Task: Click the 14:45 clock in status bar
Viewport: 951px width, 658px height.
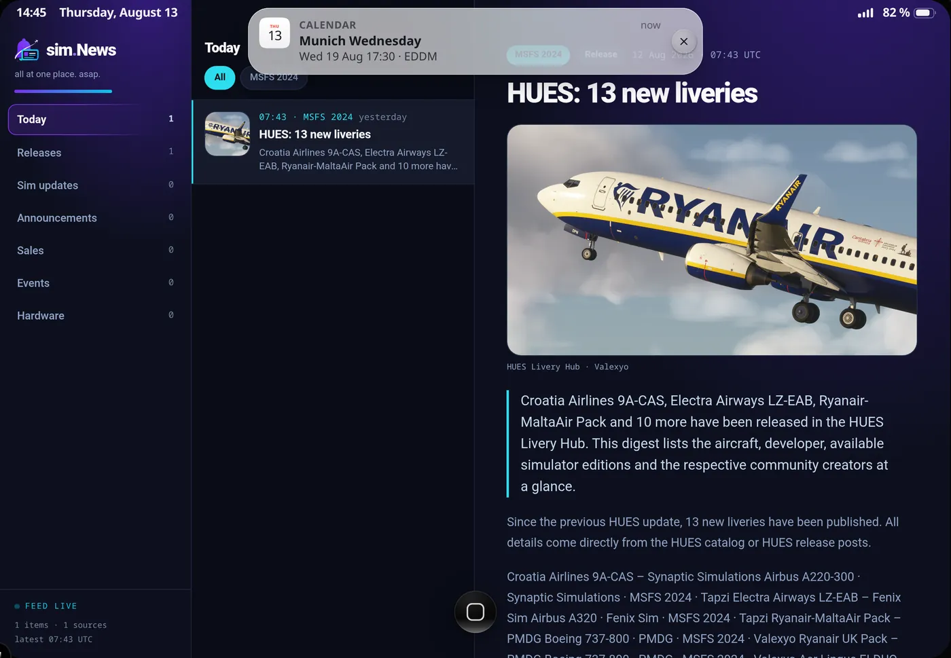Action: click(x=31, y=13)
